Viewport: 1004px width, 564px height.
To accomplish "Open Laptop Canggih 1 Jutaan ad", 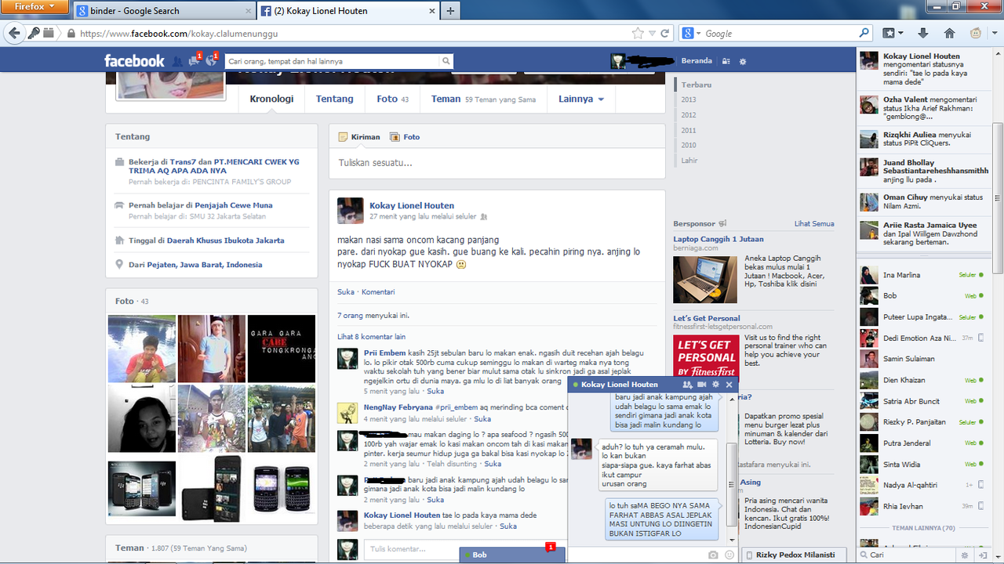I will click(718, 240).
